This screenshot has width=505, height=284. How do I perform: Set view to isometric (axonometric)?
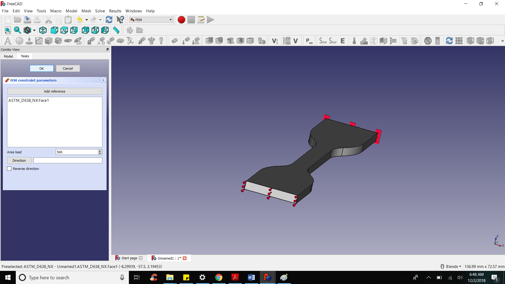[x=43, y=30]
